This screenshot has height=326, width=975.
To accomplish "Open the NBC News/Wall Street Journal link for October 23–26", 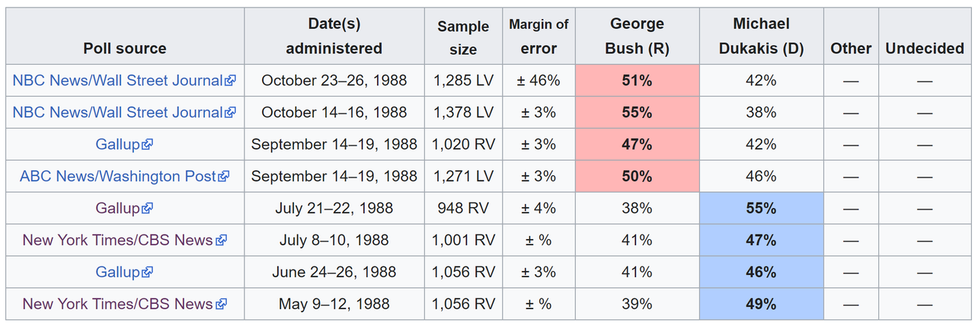I will (118, 80).
